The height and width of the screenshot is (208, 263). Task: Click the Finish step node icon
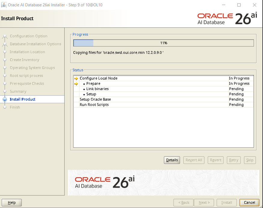(5, 107)
